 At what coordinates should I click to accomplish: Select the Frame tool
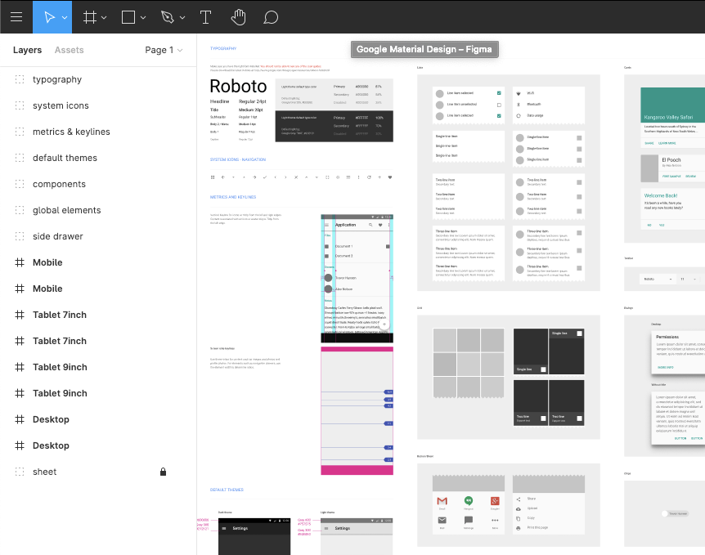(90, 16)
